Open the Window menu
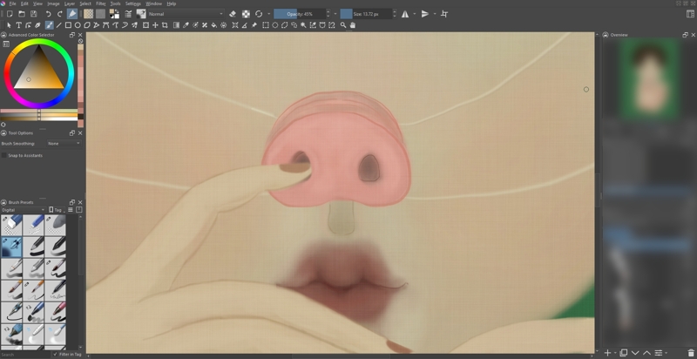Viewport: 697px width, 359px height. coord(154,3)
